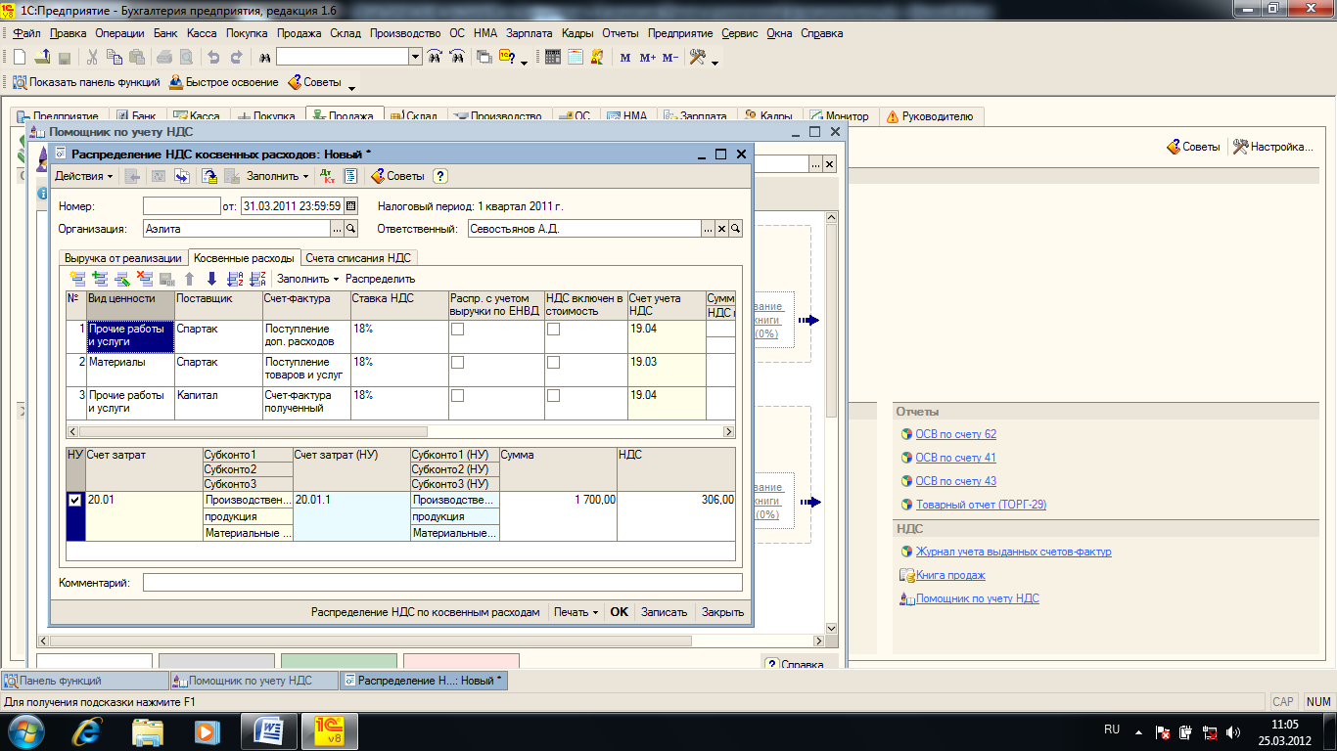Screen dimensions: 1337x751
Task: Expand the Заполнить dropdown in document toolbar
Action: (x=278, y=176)
